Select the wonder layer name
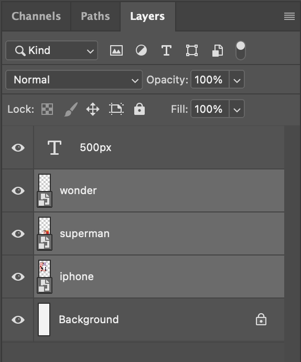The image size is (301, 362). (78, 190)
